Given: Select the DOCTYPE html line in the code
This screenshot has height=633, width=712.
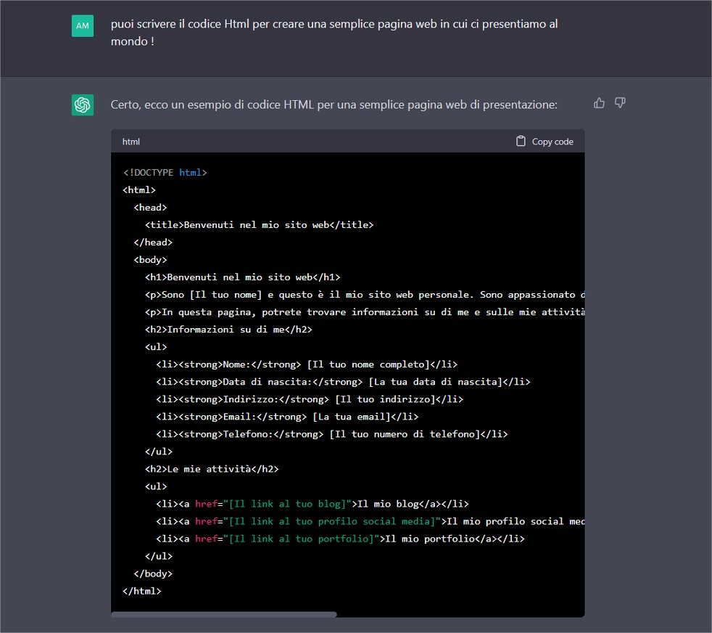Looking at the screenshot, I should (165, 172).
